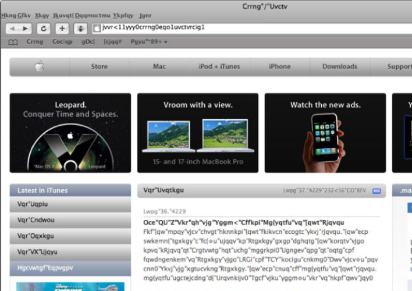412x291 pixels.
Task: Open the Jkuvqt{ menu
Action: (63, 16)
